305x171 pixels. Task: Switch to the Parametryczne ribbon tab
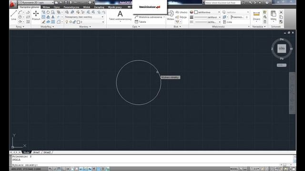[x=71, y=7]
